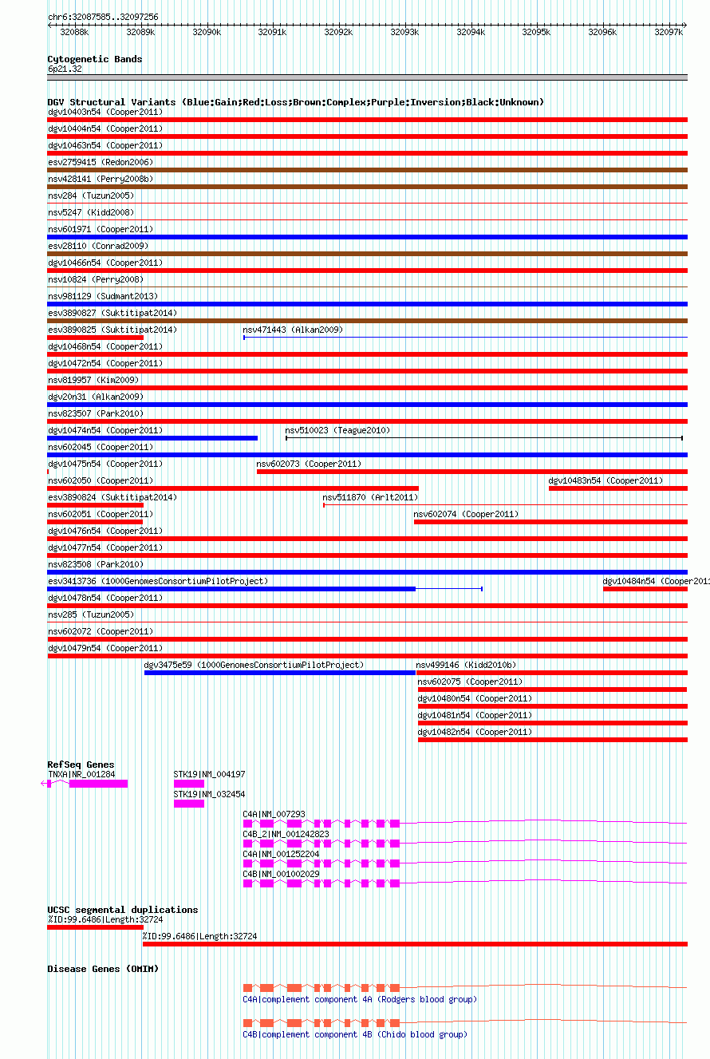710x1059 pixels.
Task: Click the nsv602073 (Cooper2011) label
Action: pos(309,464)
